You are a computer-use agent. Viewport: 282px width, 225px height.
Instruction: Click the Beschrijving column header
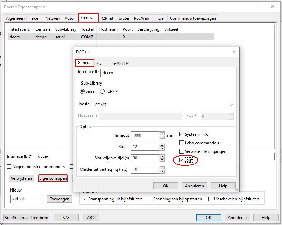[148, 29]
